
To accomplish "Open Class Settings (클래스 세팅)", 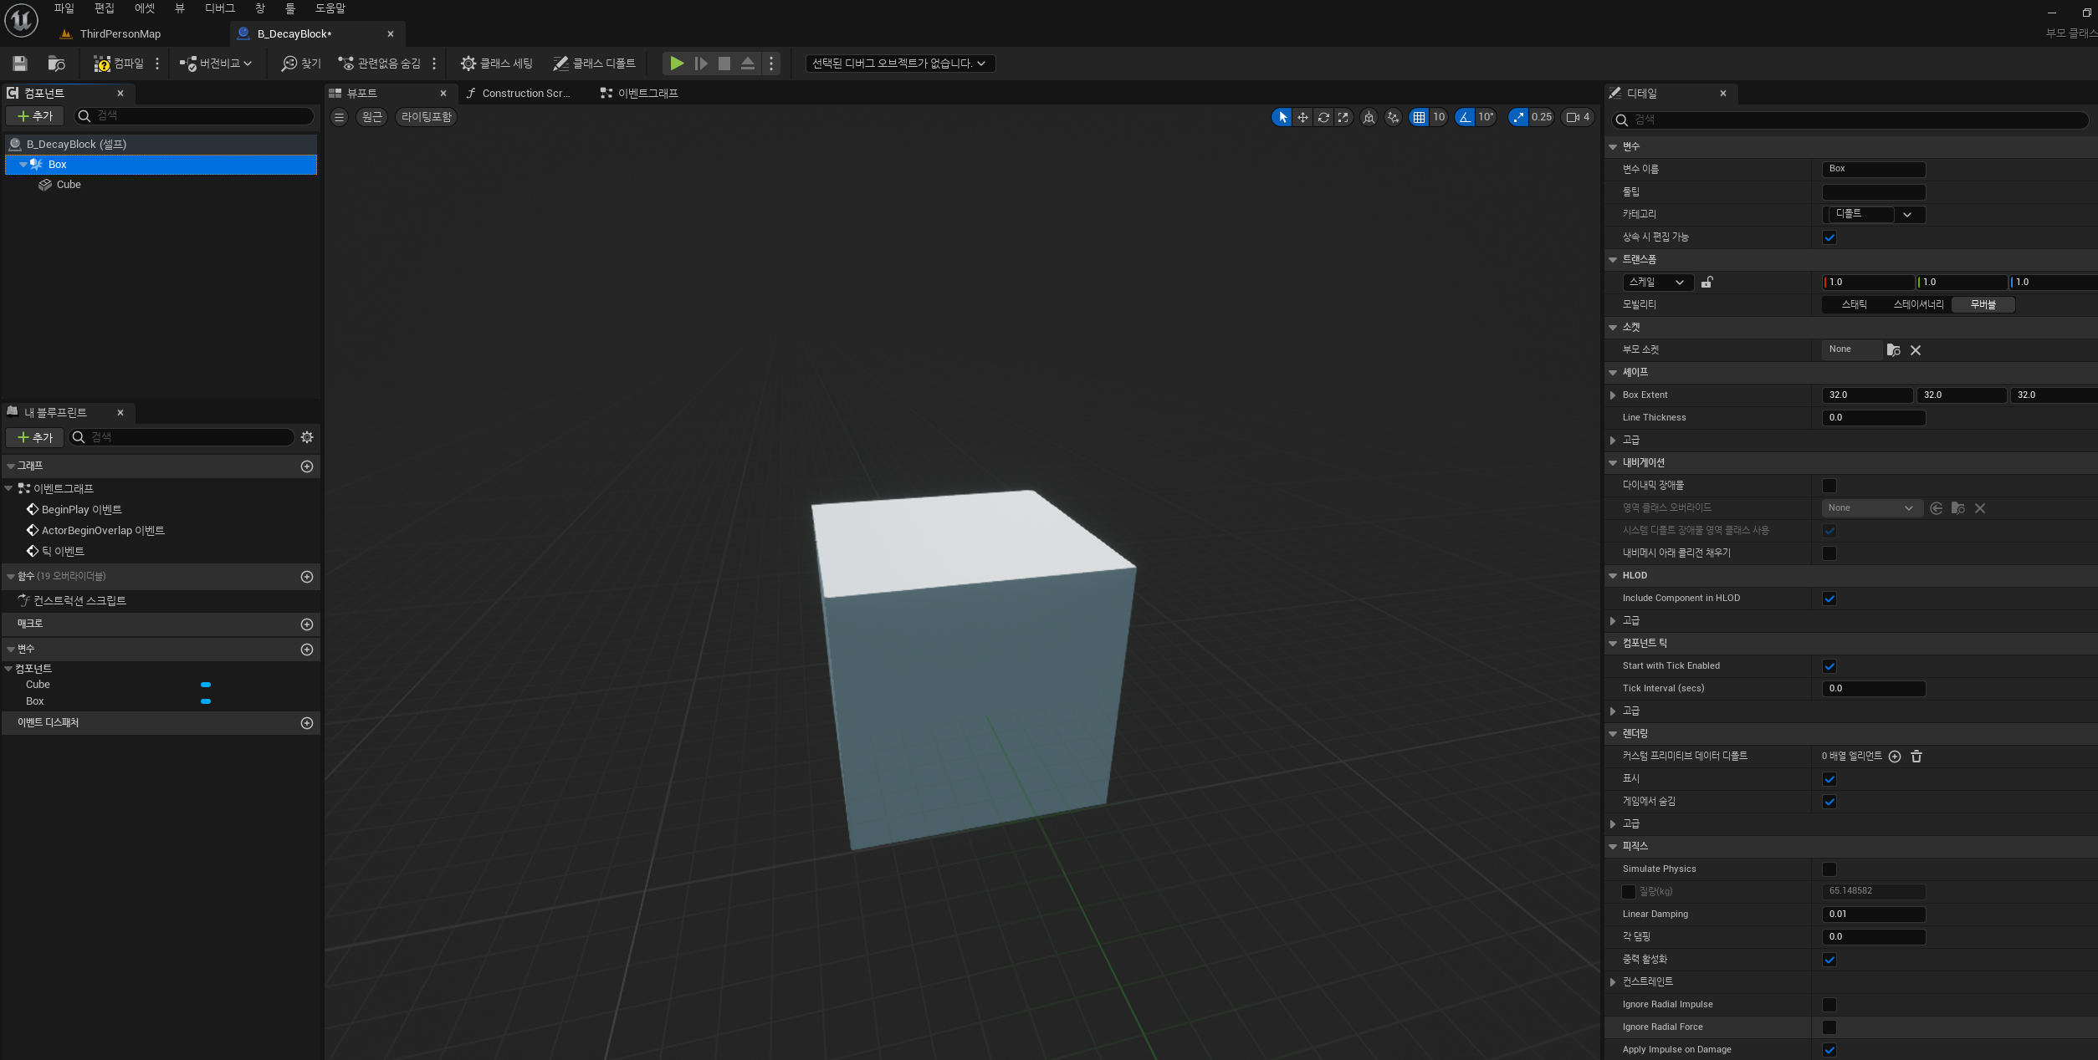I will pyautogui.click(x=496, y=64).
